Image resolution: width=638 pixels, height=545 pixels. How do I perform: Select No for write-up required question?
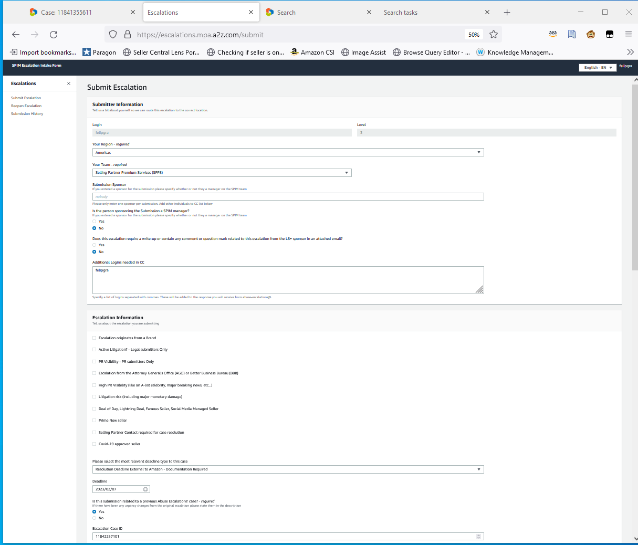click(x=95, y=252)
